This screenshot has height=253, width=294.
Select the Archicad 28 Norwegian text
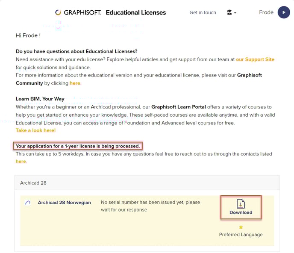tap(64, 203)
